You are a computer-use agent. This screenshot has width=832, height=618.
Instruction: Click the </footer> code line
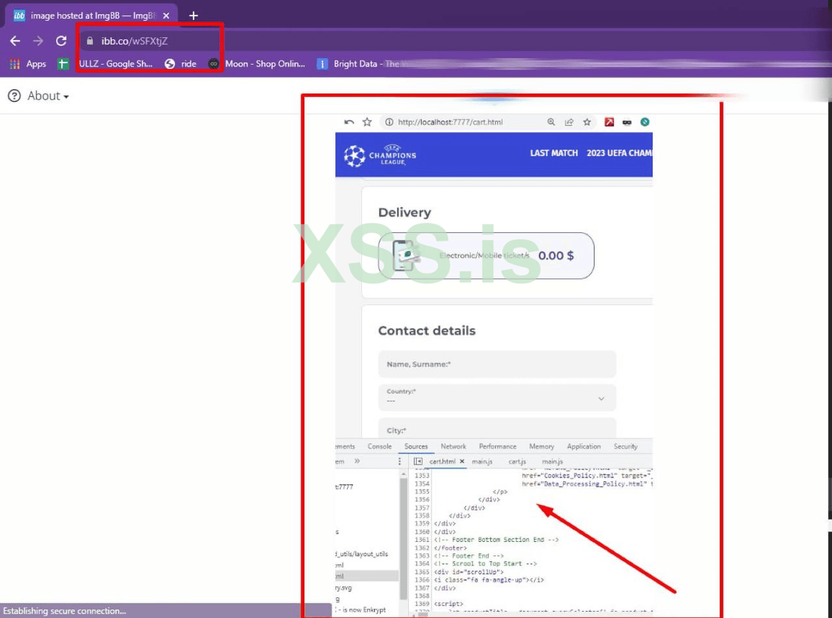(x=450, y=548)
